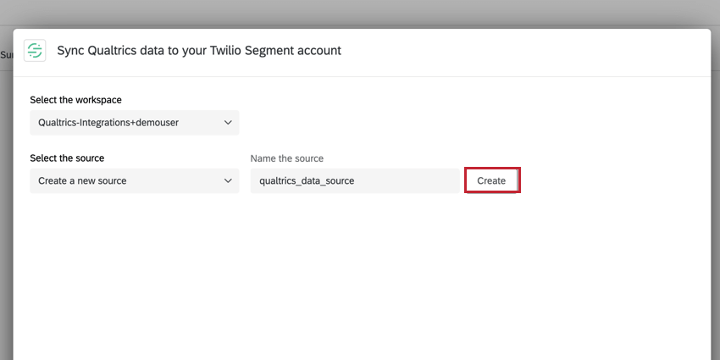Click the Name the source label

tap(287, 158)
